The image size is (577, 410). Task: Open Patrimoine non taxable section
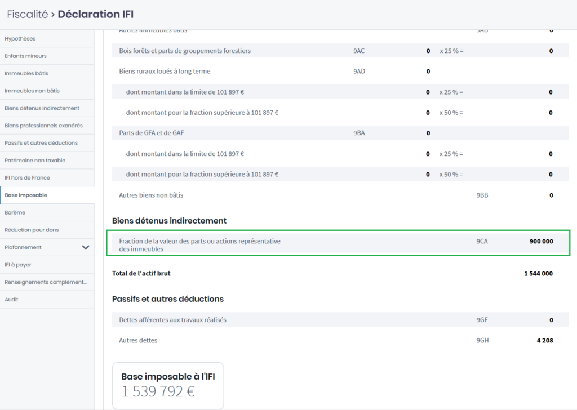click(35, 161)
